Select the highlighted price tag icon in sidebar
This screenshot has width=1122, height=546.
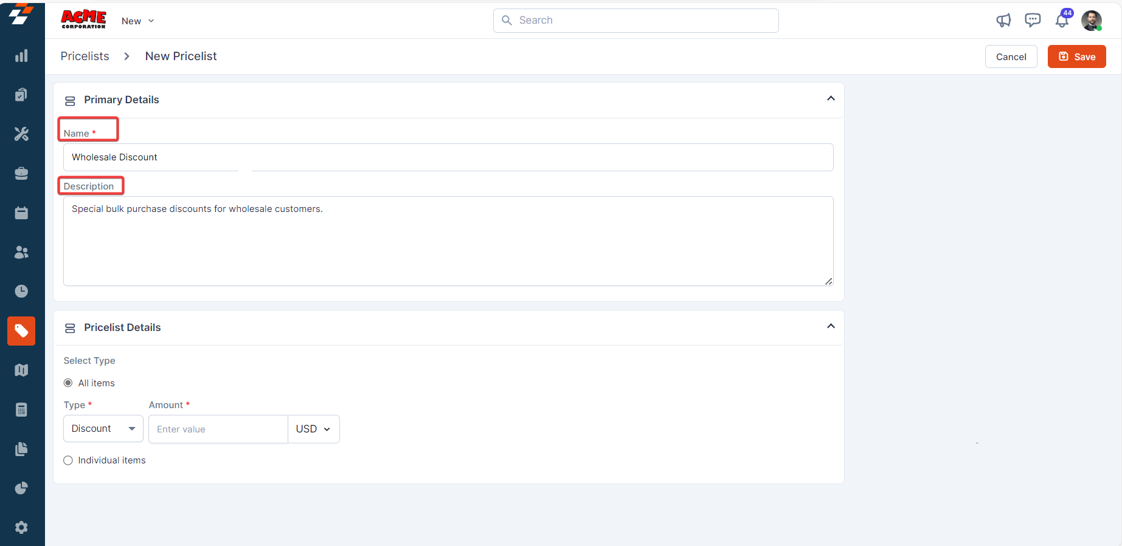click(x=21, y=331)
